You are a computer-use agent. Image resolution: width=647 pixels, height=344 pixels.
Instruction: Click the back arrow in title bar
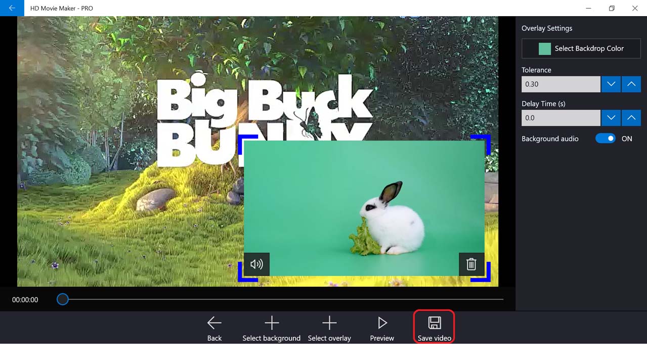[x=12, y=8]
